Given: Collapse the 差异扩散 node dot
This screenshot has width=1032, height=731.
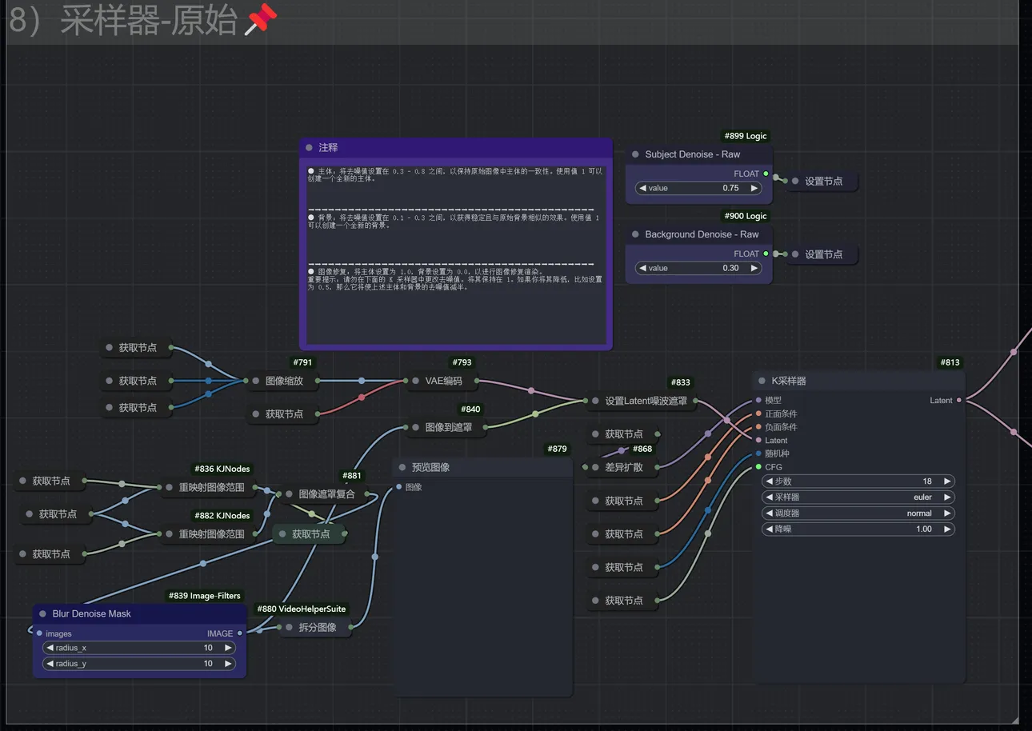Looking at the screenshot, I should tap(595, 467).
